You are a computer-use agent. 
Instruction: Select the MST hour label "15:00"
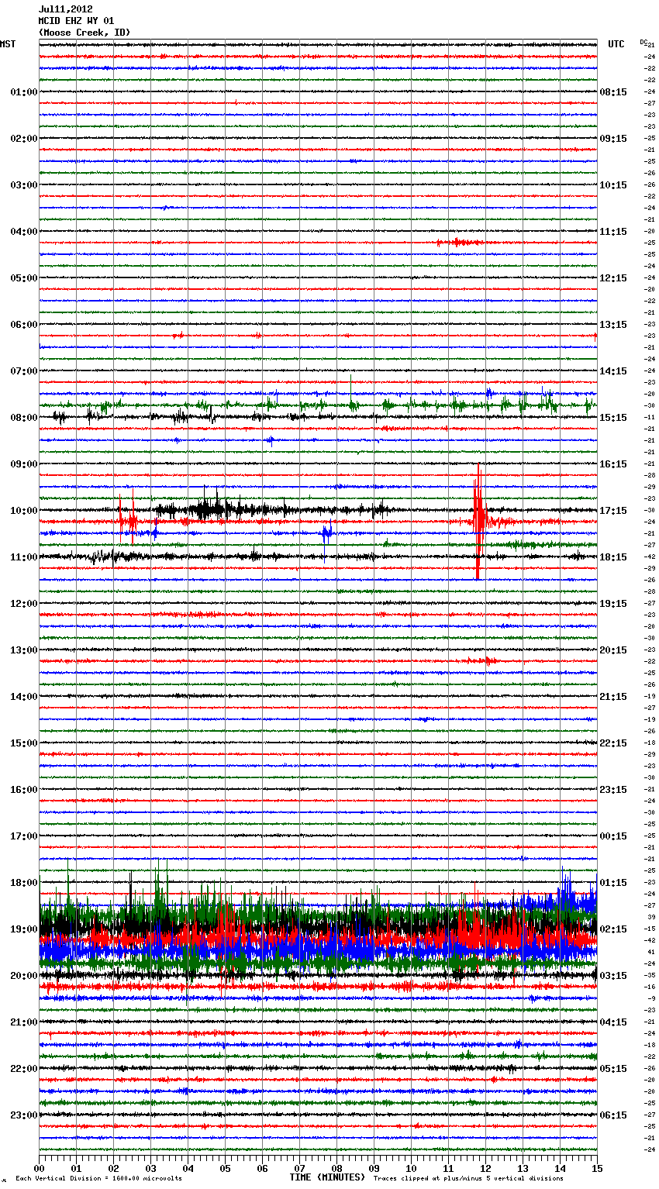coord(24,743)
